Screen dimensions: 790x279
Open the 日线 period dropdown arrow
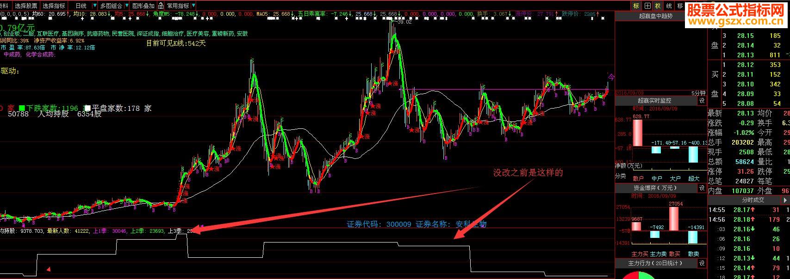pyautogui.click(x=95, y=6)
